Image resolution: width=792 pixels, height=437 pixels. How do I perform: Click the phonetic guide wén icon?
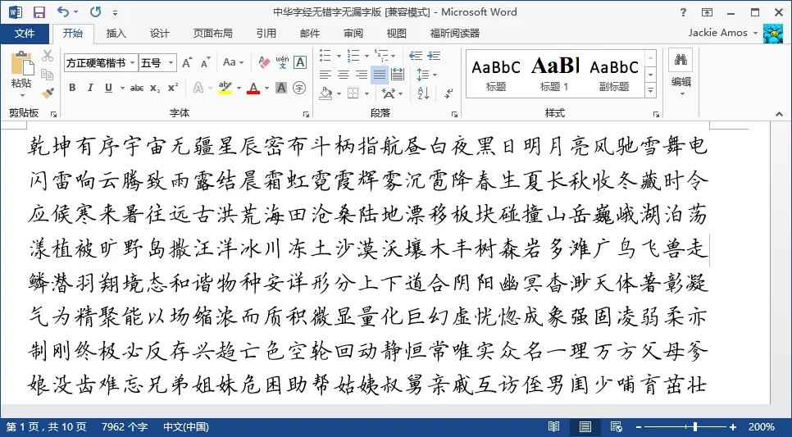pos(282,62)
